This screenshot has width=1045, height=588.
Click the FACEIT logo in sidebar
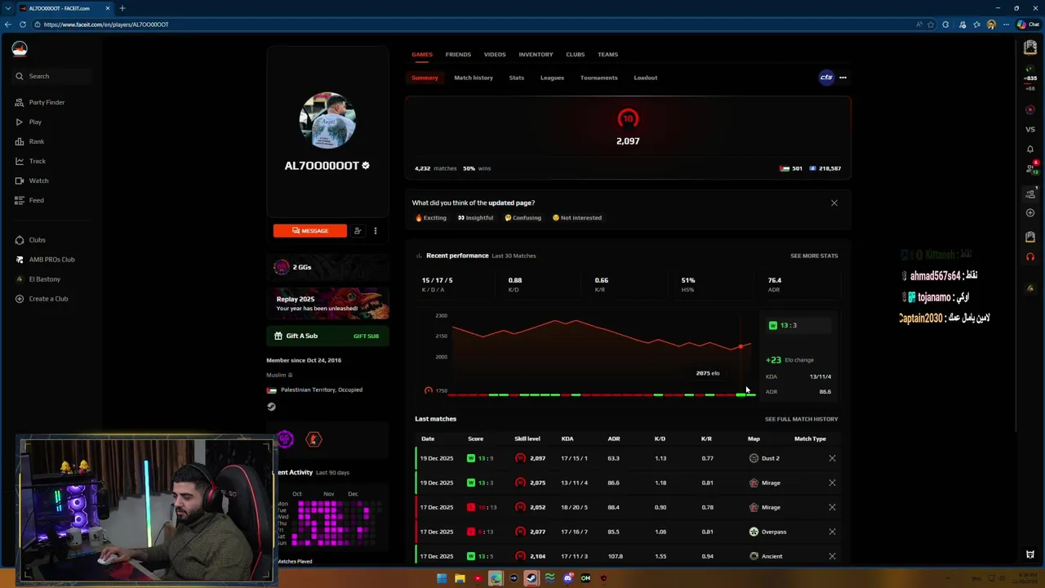click(x=20, y=49)
